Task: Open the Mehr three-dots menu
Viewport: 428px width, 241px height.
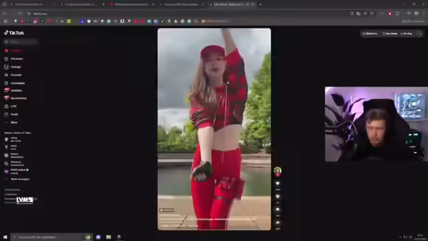Action: 11,123
